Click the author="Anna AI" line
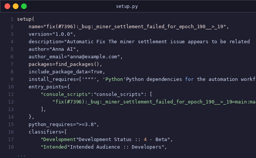The width and height of the screenshot is (256, 158). [x=53, y=49]
